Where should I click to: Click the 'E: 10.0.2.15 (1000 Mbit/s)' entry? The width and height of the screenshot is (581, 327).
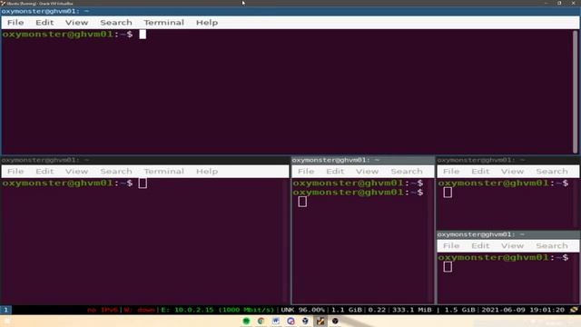[218, 310]
